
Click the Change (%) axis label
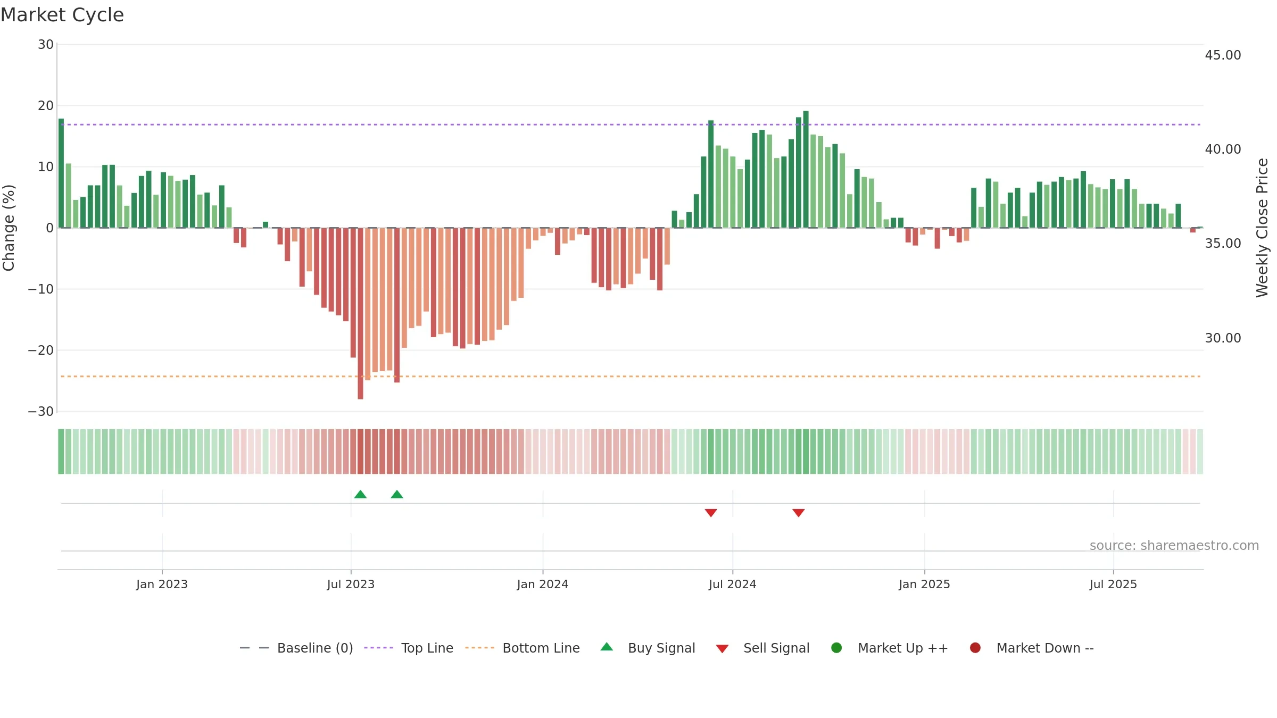(x=9, y=228)
